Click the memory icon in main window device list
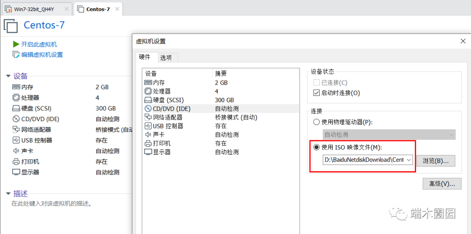 (16, 87)
